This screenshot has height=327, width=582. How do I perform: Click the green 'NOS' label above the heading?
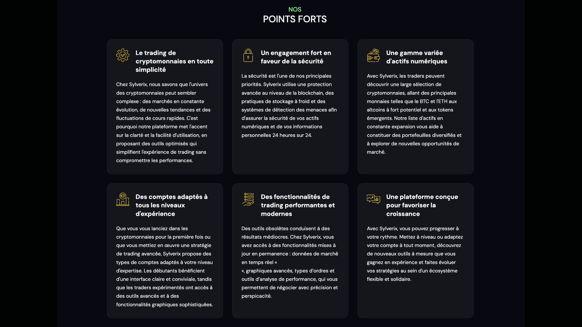(x=295, y=9)
